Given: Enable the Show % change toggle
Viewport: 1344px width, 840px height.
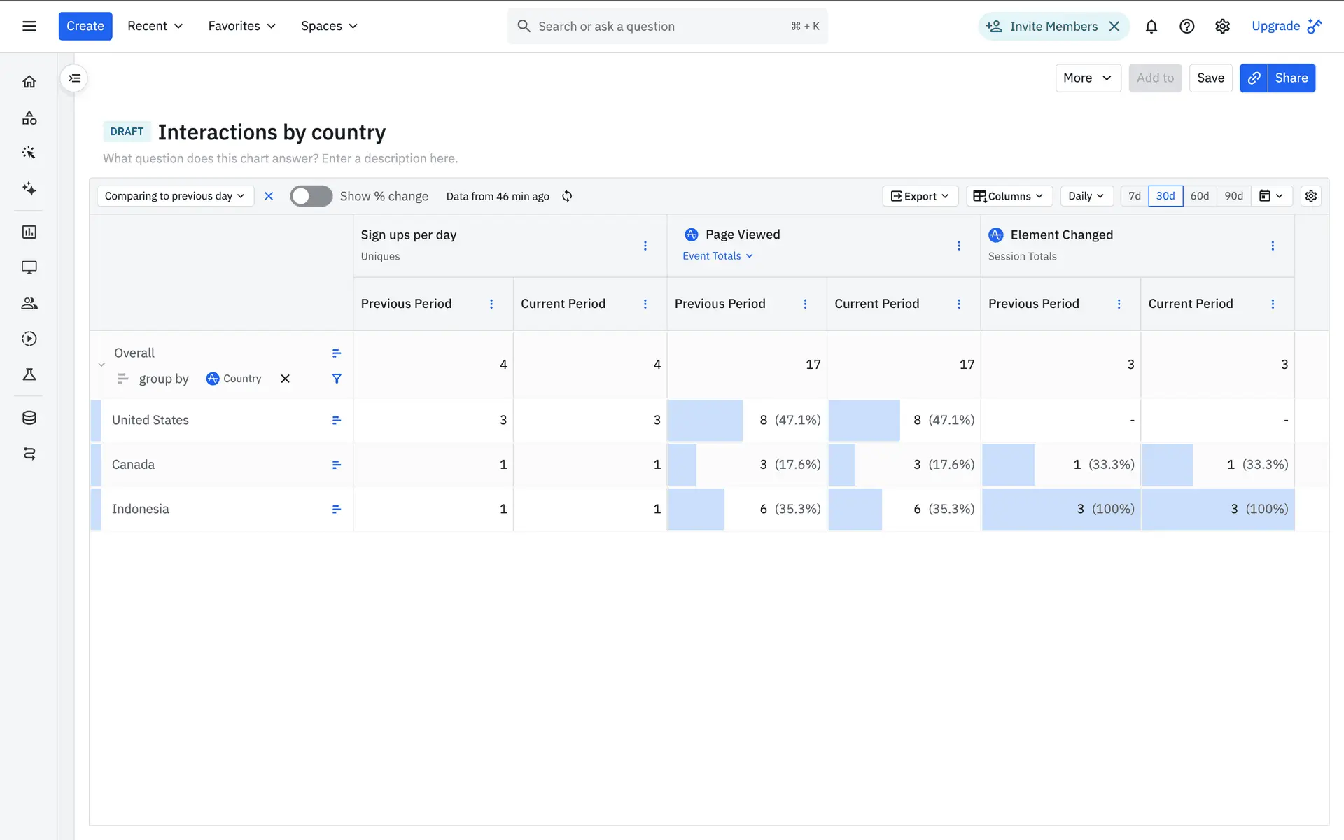Looking at the screenshot, I should (311, 196).
